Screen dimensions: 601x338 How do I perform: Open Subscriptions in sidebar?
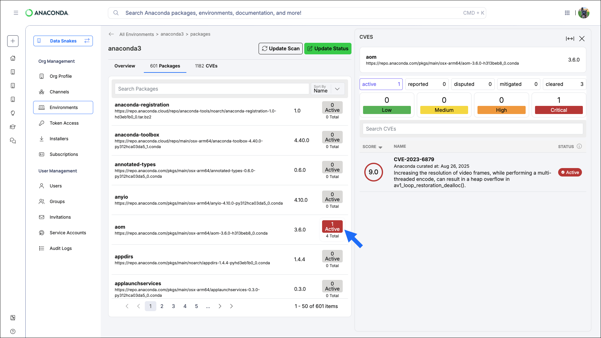63,154
